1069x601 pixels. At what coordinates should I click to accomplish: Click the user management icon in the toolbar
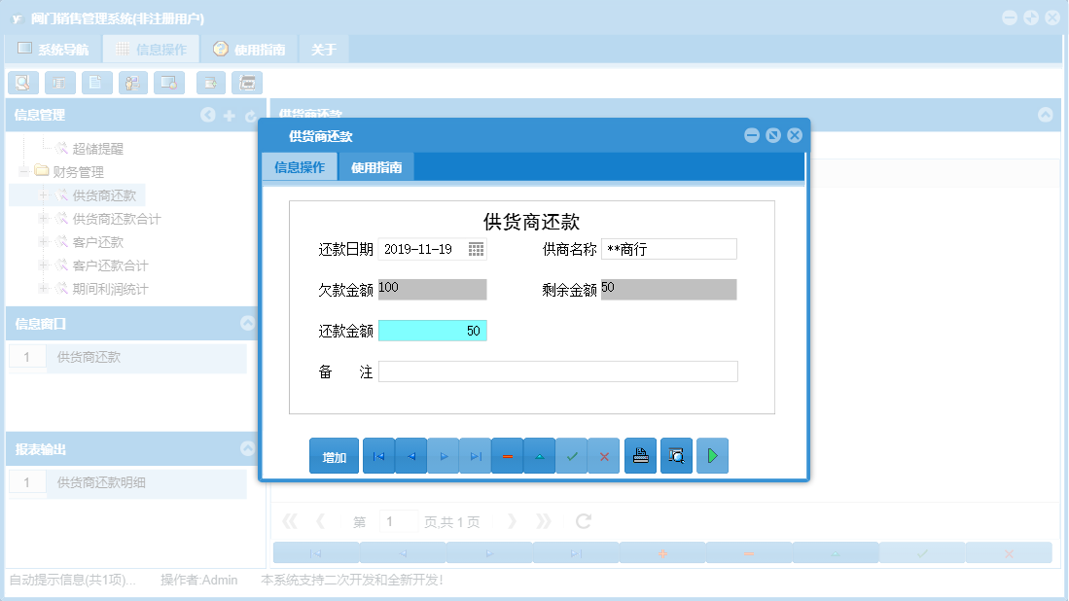tap(132, 83)
